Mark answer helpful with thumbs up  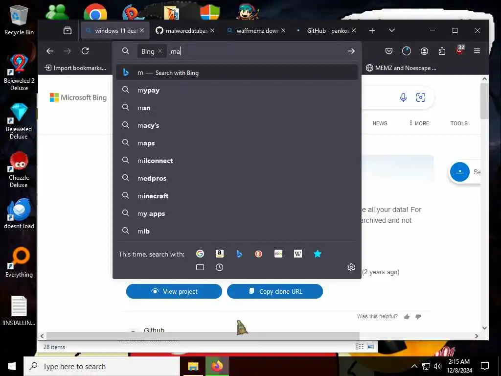tap(407, 317)
